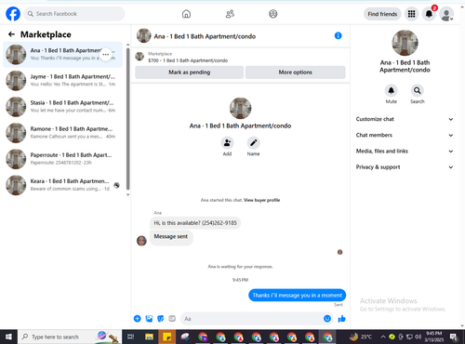Screen dimensions: 465x344
Task: Open Paperroute's apartment conversation
Action: [x=63, y=159]
